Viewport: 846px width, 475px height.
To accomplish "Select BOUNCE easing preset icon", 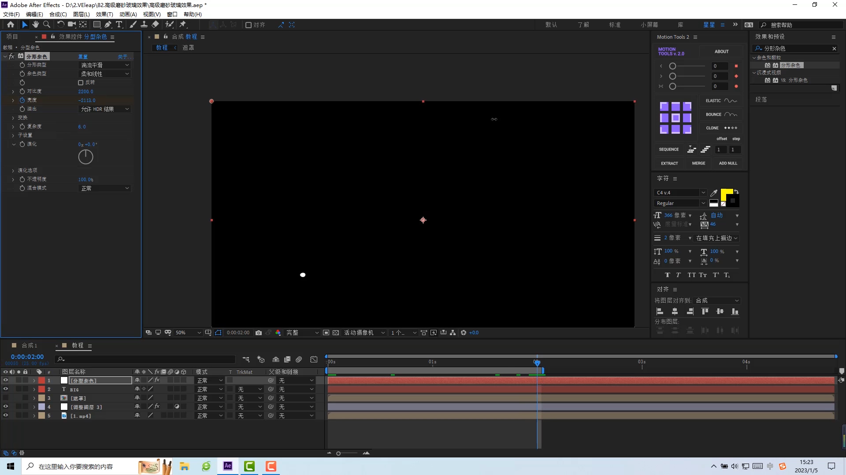I will [731, 114].
